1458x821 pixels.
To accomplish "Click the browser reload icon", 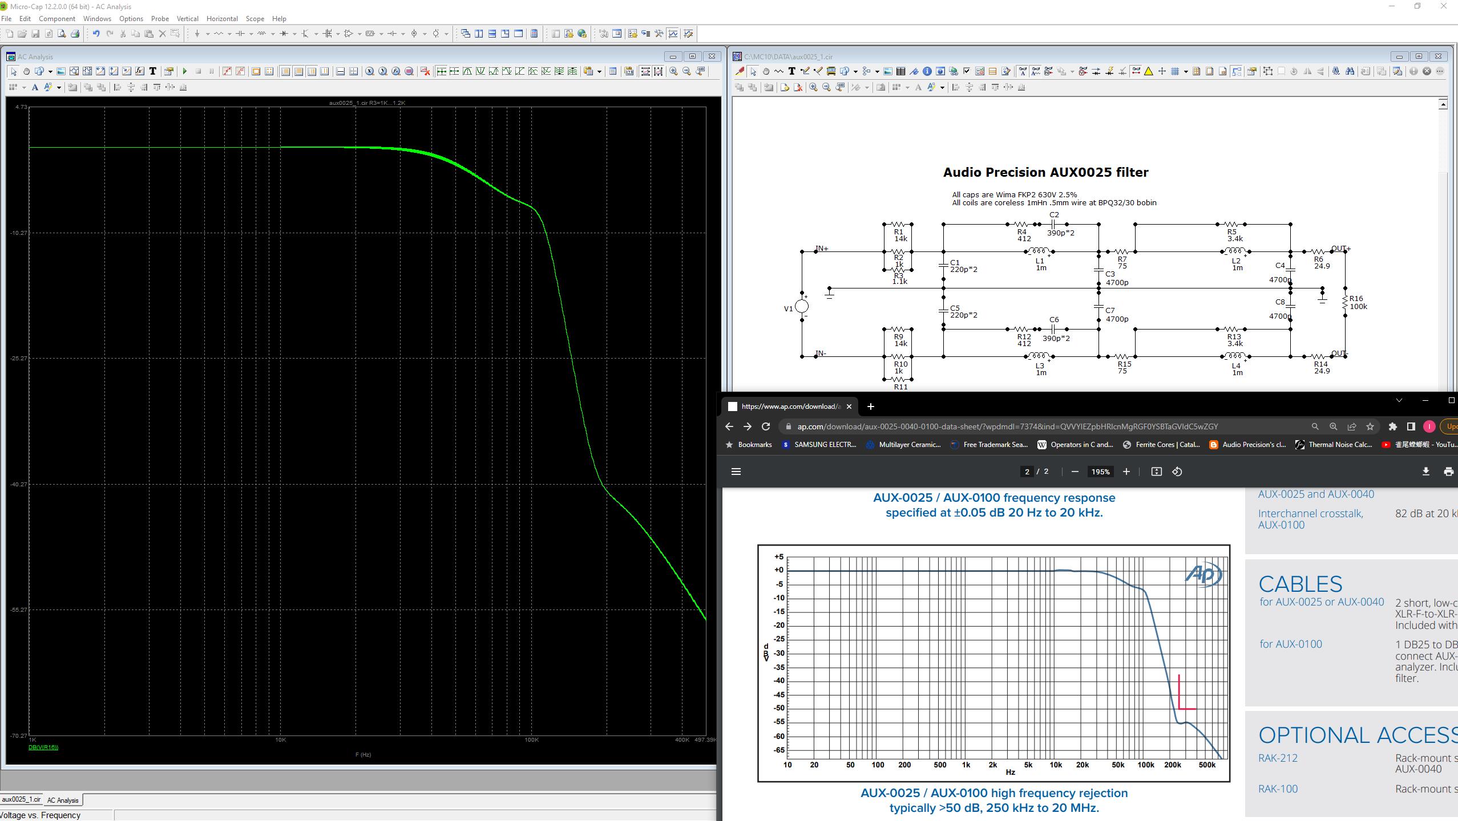I will tap(766, 426).
